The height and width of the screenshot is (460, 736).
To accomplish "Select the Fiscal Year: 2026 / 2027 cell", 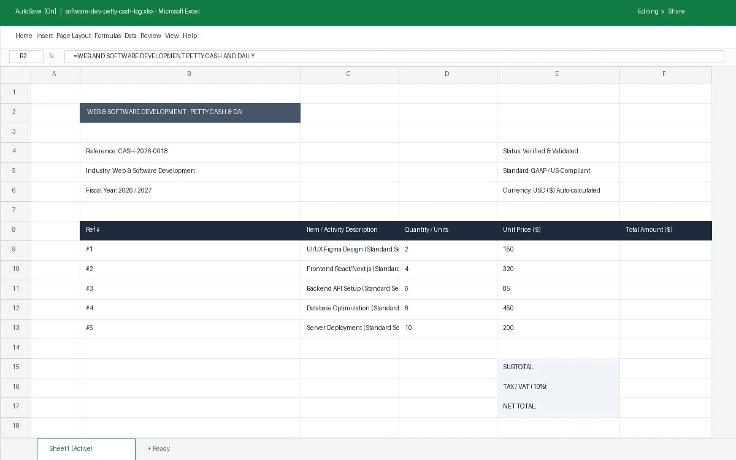I will pyautogui.click(x=190, y=191).
